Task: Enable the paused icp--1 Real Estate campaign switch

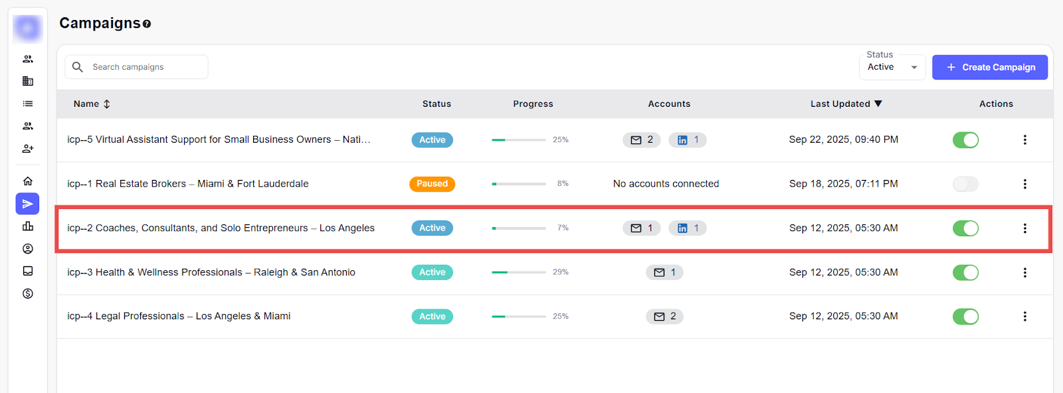Action: [965, 184]
